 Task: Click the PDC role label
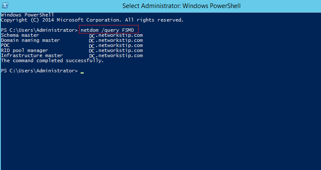(x=5, y=45)
